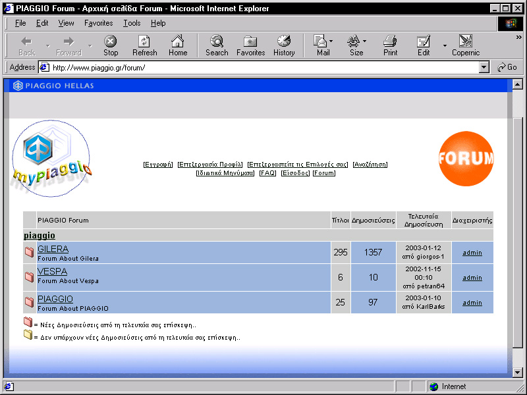Click the address bar URL field
The image size is (527, 395).
264,68
